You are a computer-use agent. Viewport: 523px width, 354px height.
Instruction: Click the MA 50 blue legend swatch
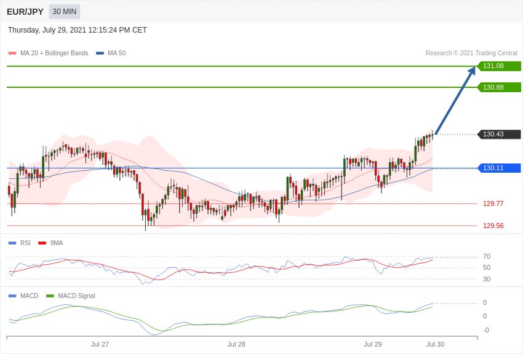[x=100, y=53]
